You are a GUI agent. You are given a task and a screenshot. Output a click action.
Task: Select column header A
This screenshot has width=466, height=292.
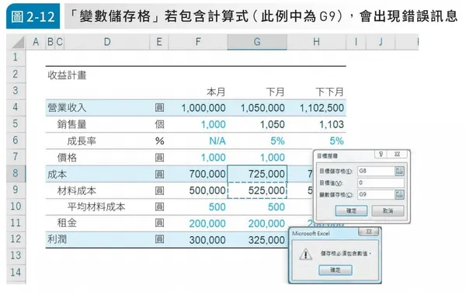36,42
